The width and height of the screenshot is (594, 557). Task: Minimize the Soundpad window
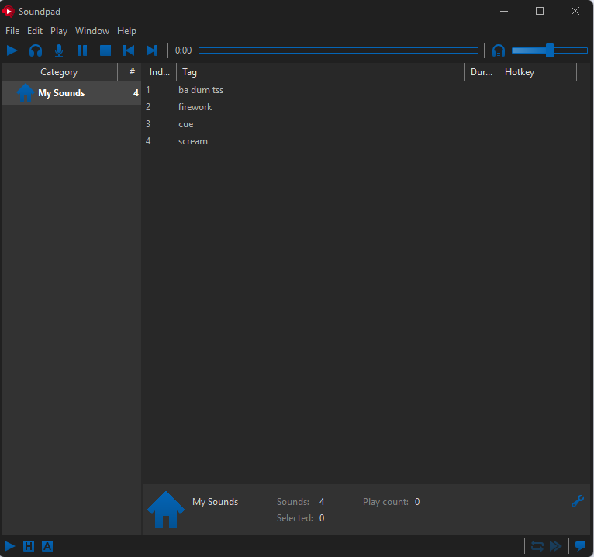pyautogui.click(x=504, y=11)
